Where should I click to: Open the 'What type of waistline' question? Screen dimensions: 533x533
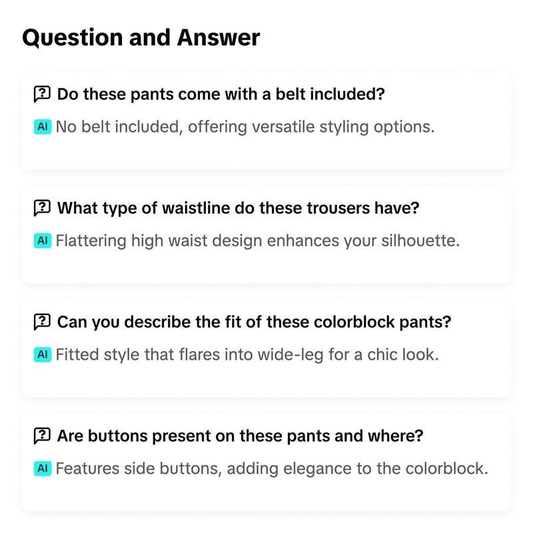pyautogui.click(x=239, y=208)
